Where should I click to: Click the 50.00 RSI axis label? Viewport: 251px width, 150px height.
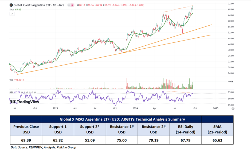pos(231,98)
